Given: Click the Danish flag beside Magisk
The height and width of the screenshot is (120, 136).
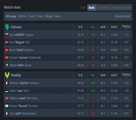Looking at the screenshot, I should (7, 42).
